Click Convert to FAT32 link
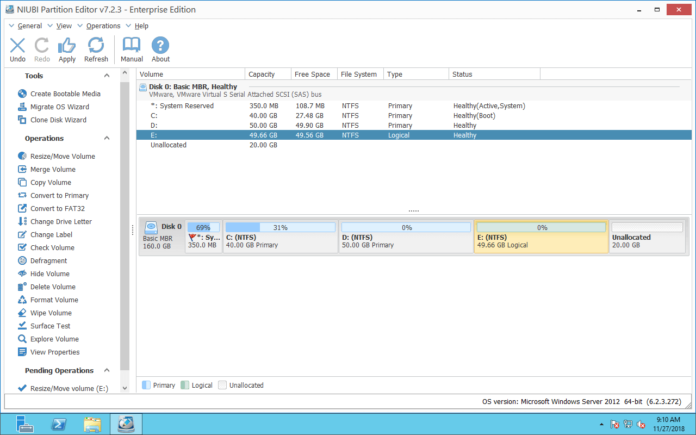The width and height of the screenshot is (696, 435). point(57,209)
